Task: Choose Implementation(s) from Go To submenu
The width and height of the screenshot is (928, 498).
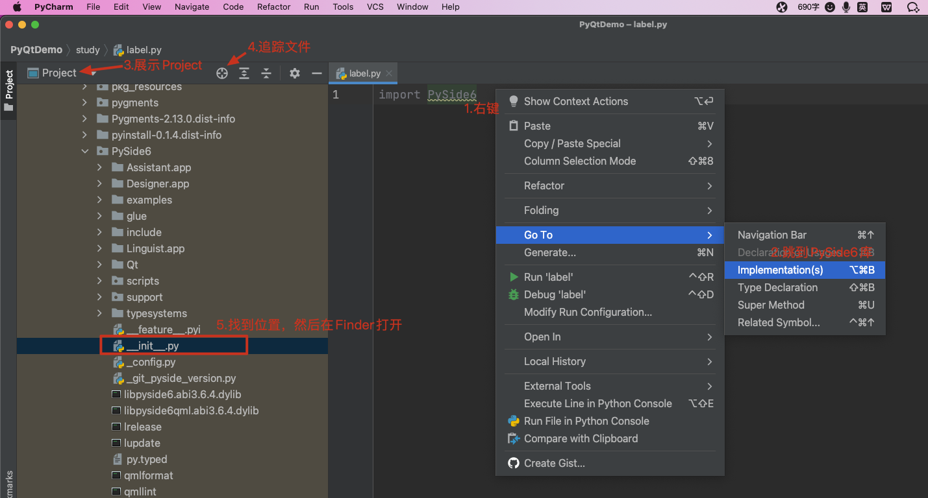Action: point(805,270)
